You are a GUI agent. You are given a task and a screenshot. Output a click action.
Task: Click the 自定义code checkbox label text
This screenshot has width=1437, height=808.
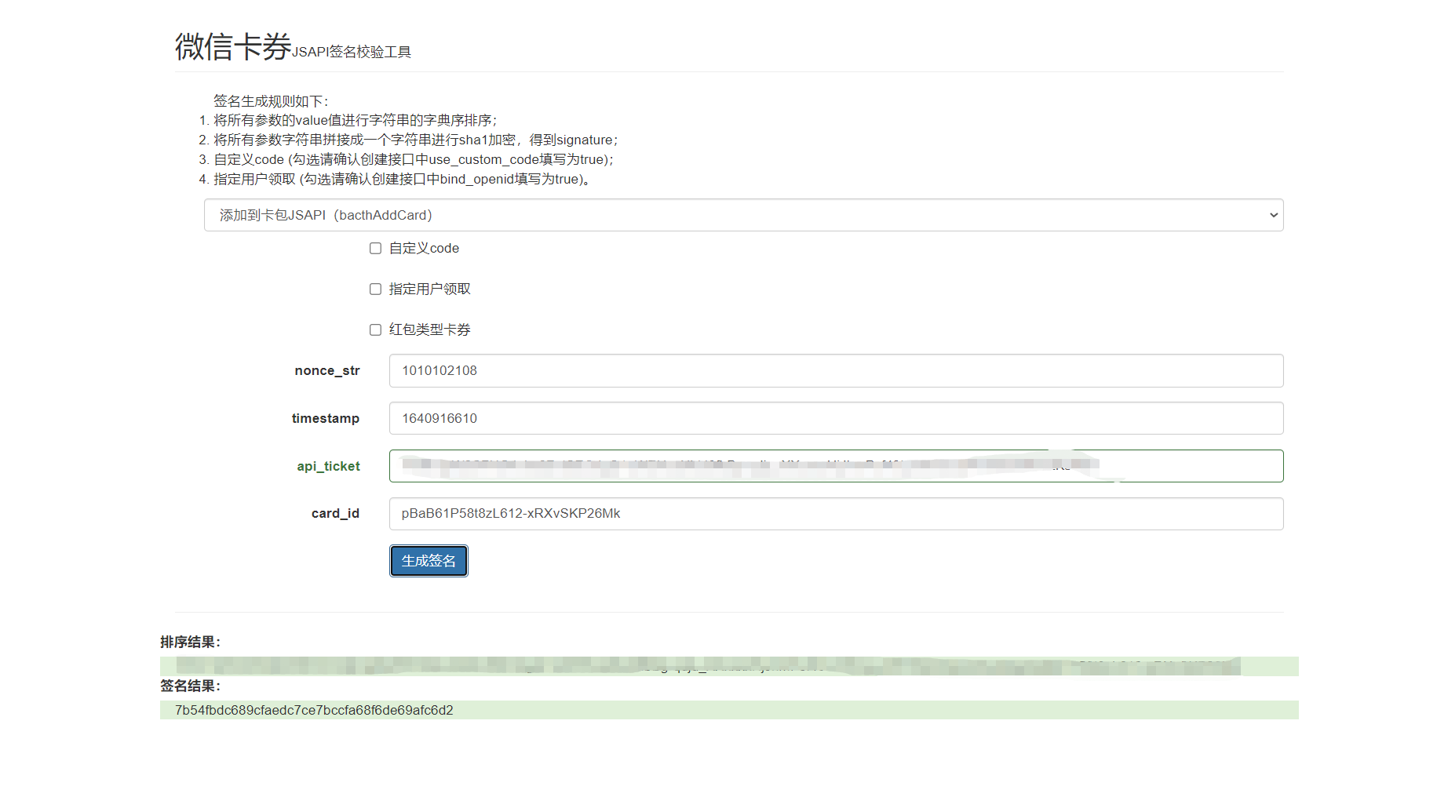click(424, 249)
